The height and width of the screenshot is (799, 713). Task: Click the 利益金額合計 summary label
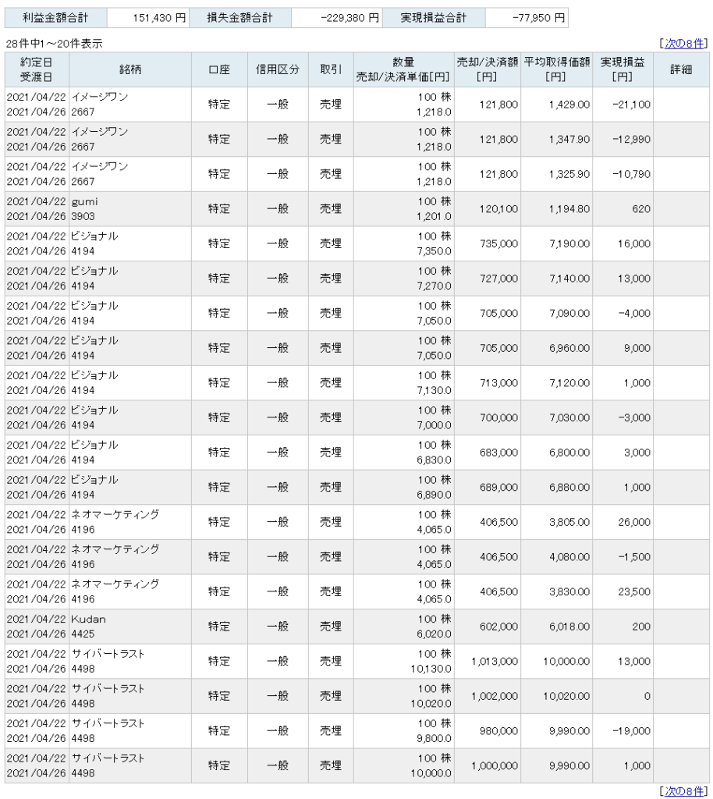[55, 18]
